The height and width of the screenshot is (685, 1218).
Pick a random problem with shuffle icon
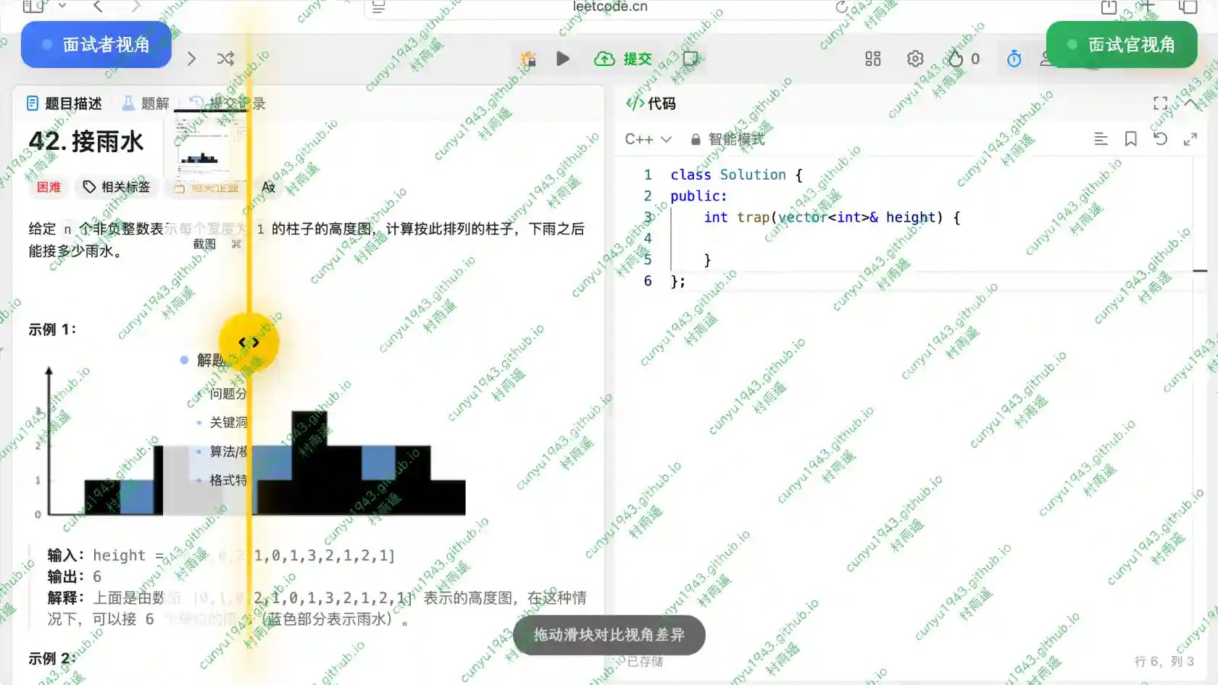[225, 59]
